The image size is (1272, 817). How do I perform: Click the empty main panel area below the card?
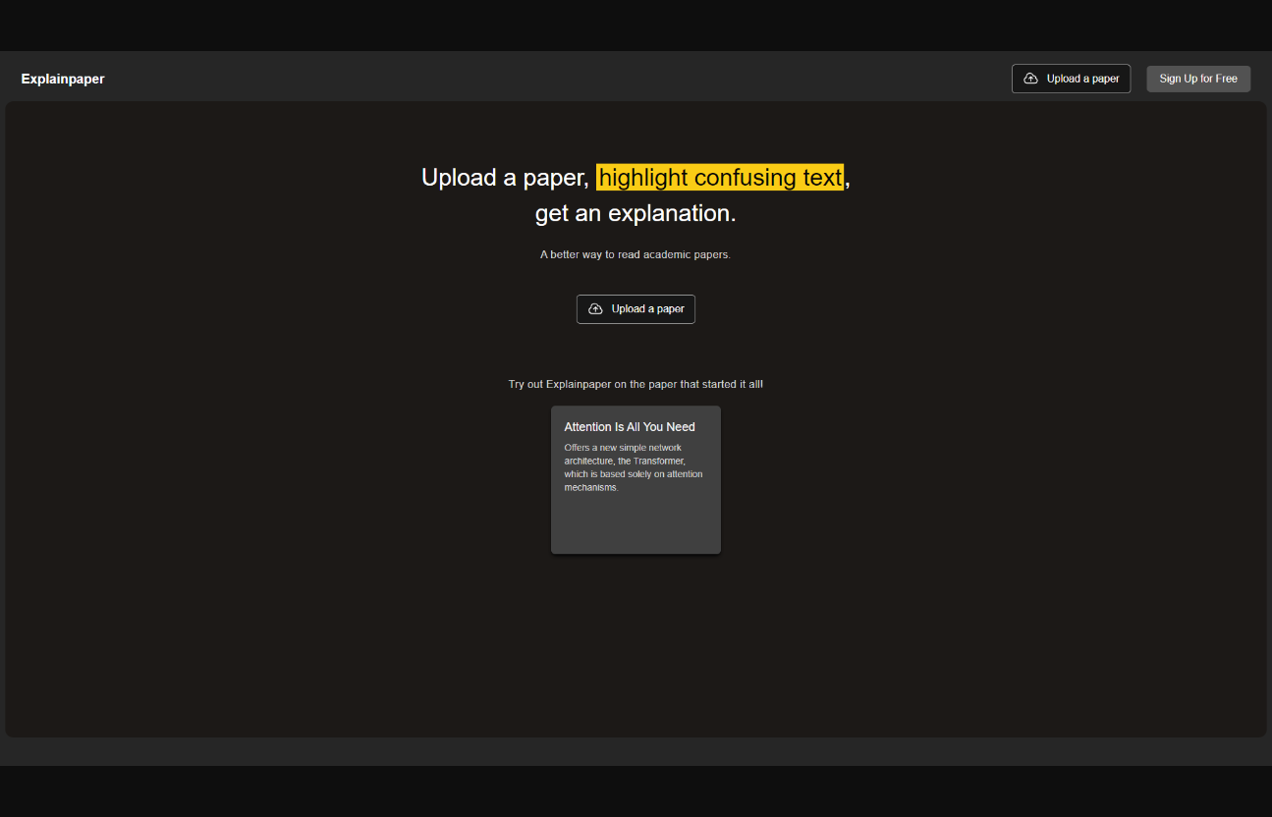(635, 648)
